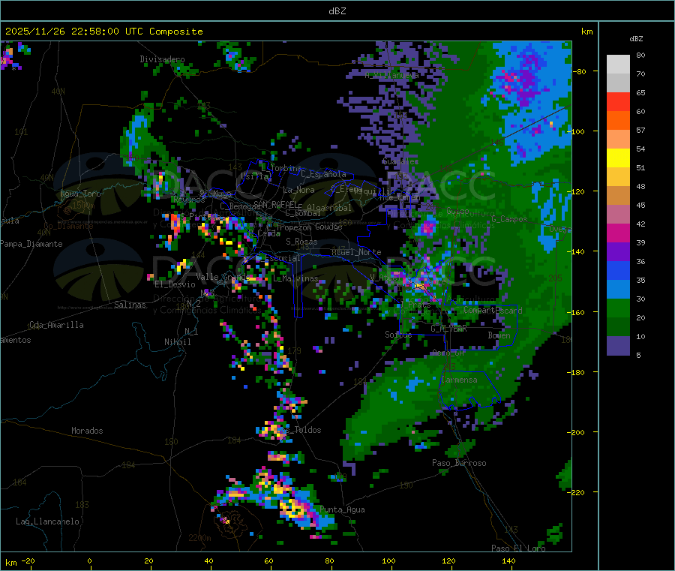Image resolution: width=675 pixels, height=571 pixels.
Task: Click the slate purple 5-10 dBZ legend swatch
Action: (618, 346)
